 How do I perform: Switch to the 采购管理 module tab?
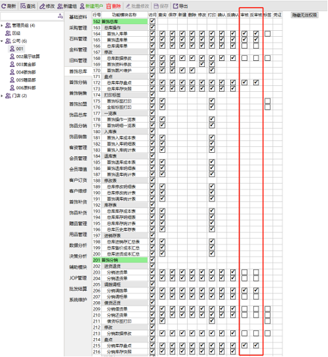[78, 28]
